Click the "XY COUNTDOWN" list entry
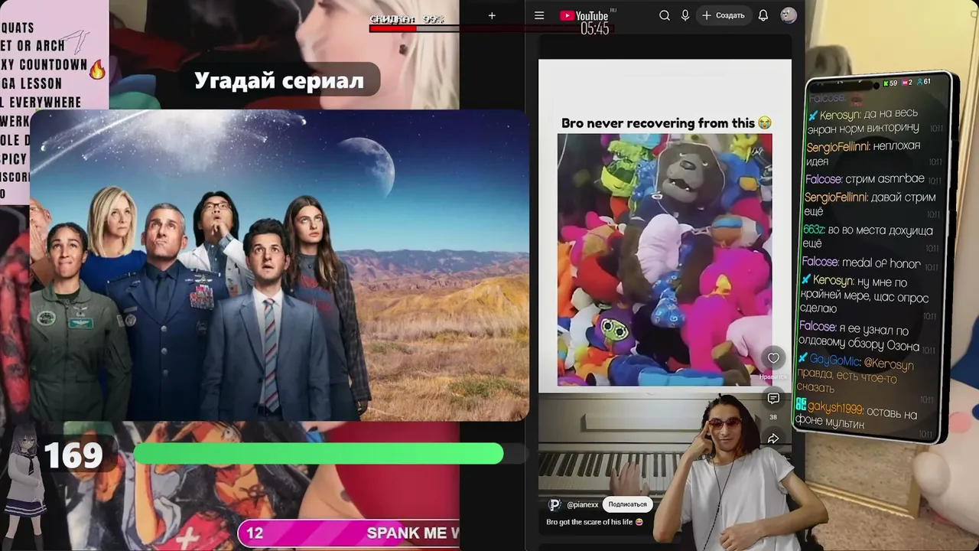The width and height of the screenshot is (979, 551). tap(44, 65)
